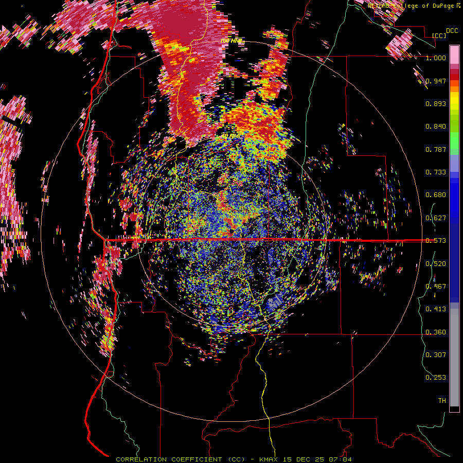
Task: Click the DCC label above the color bar
Action: [x=452, y=31]
